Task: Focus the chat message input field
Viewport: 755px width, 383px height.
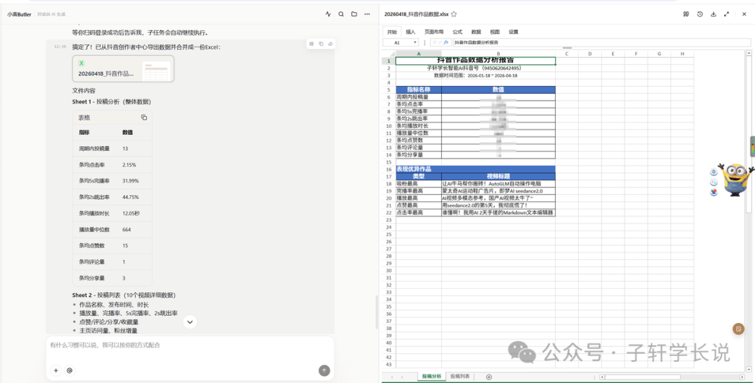Action: tap(189, 345)
